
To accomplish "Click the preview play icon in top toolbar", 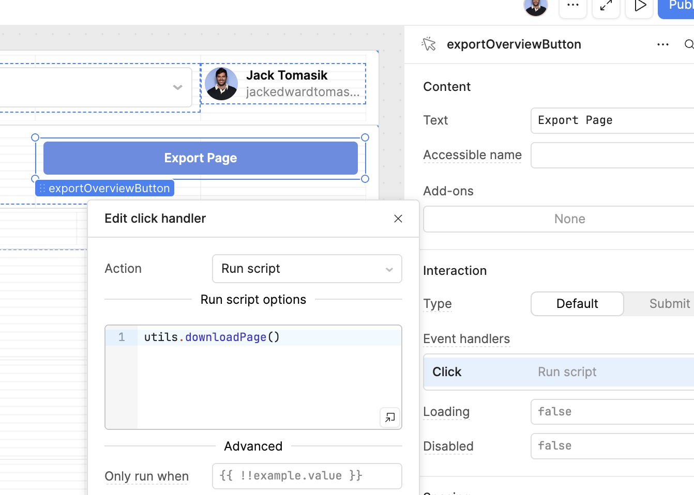I will (x=640, y=6).
